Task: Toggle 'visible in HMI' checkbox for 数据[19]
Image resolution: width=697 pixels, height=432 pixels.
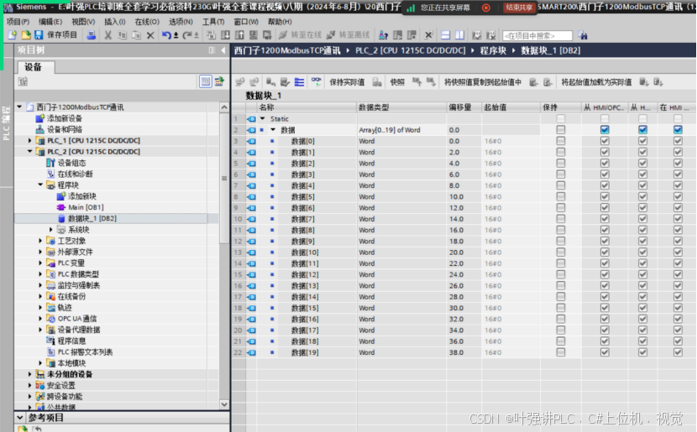Action: (678, 352)
